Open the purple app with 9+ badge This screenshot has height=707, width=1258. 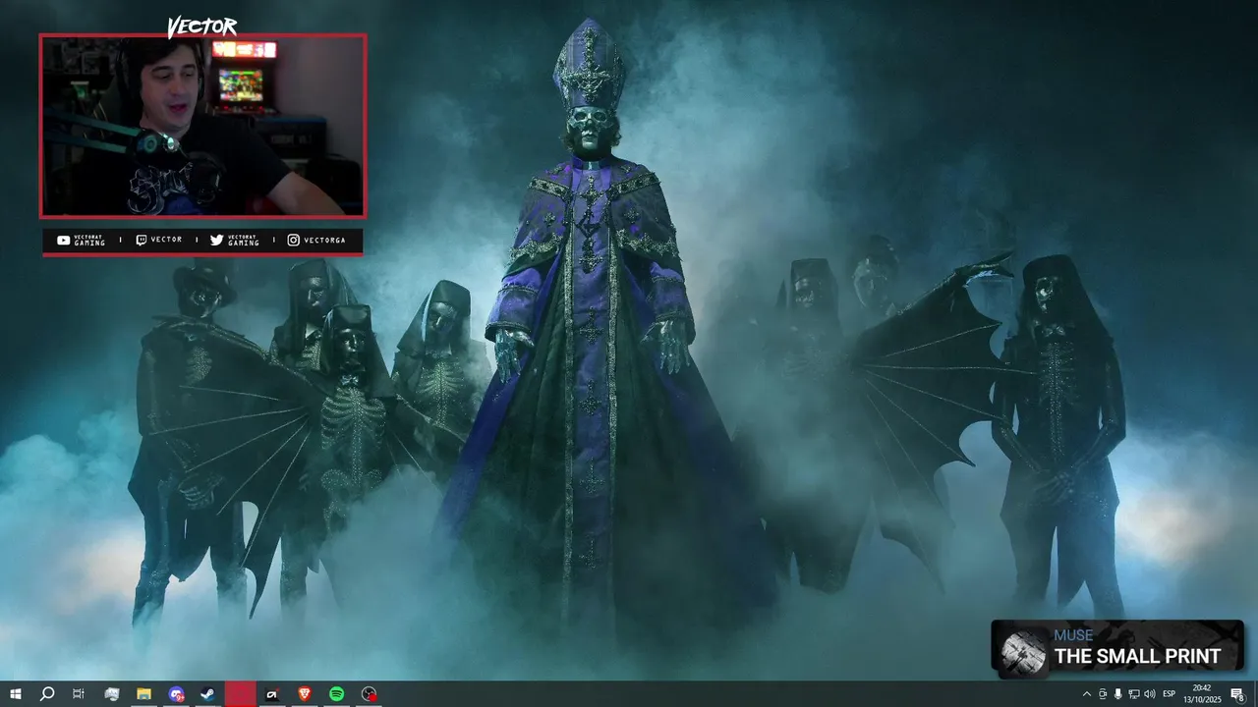[x=176, y=694]
